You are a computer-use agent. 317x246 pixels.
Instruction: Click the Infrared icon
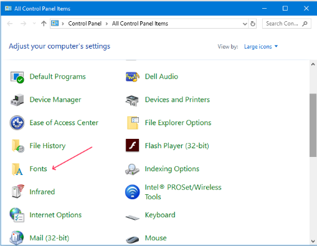17,191
